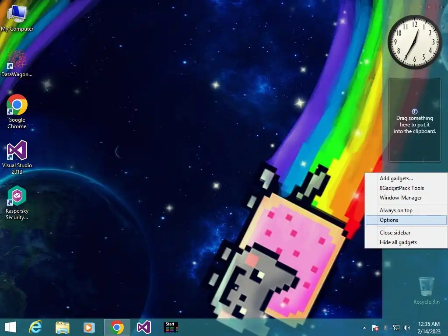Click the sidebar next page arrow
This screenshot has width=448, height=336.
point(429,7)
